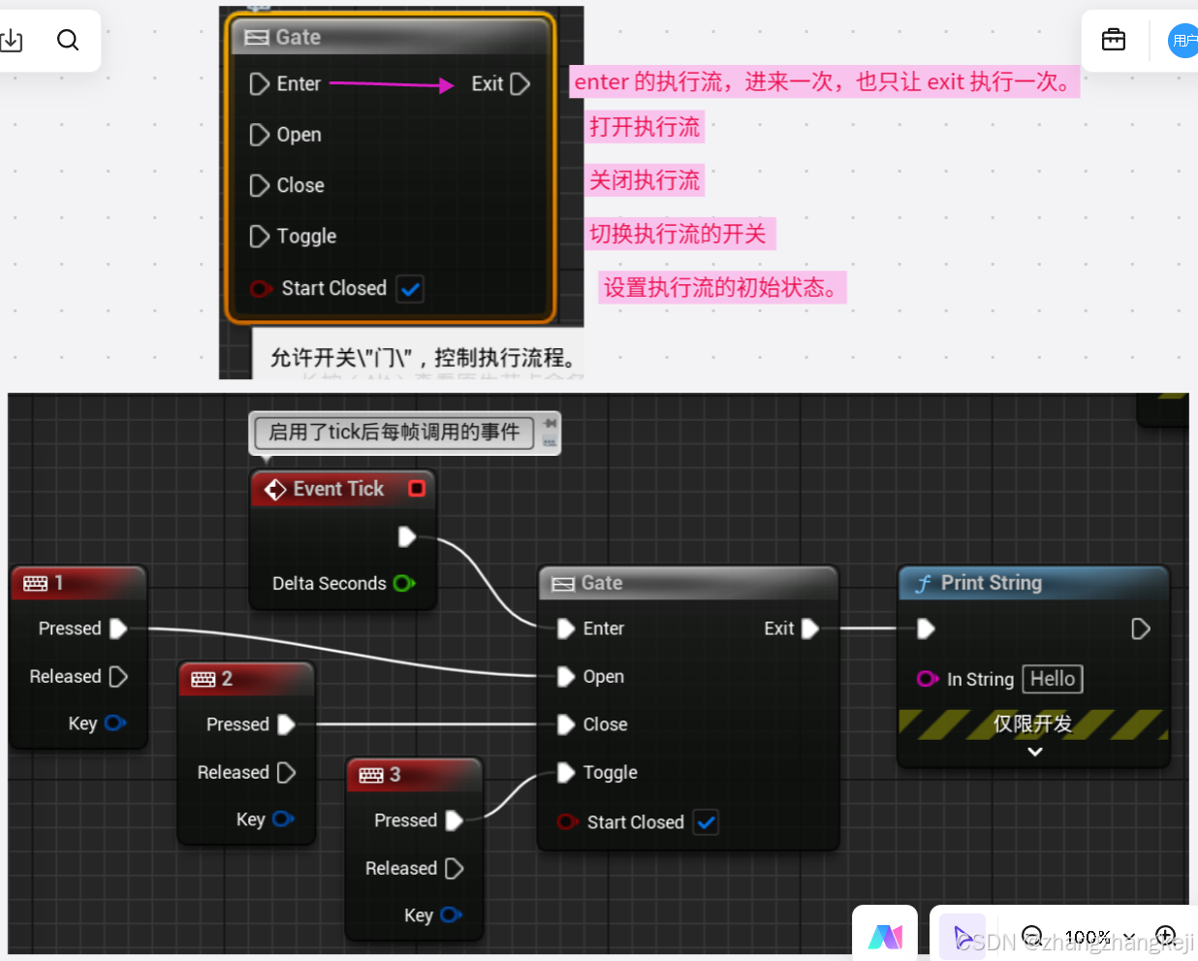Select the lower Gate node header
This screenshot has width=1198, height=961.
[x=687, y=583]
